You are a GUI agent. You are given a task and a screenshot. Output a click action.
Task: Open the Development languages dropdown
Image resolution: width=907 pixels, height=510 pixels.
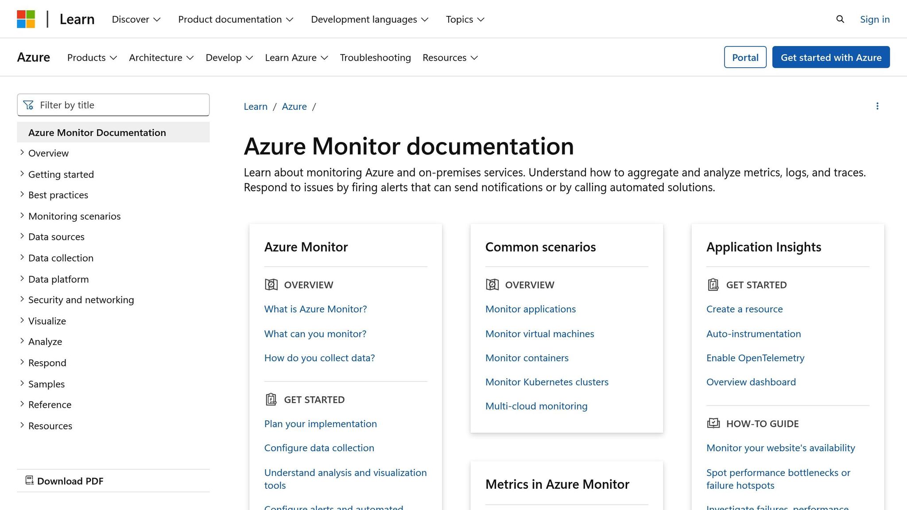coord(370,19)
